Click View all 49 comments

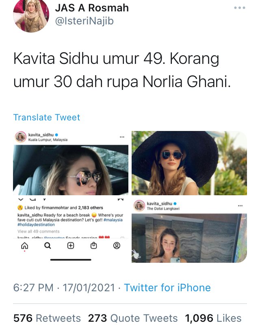(x=39, y=231)
